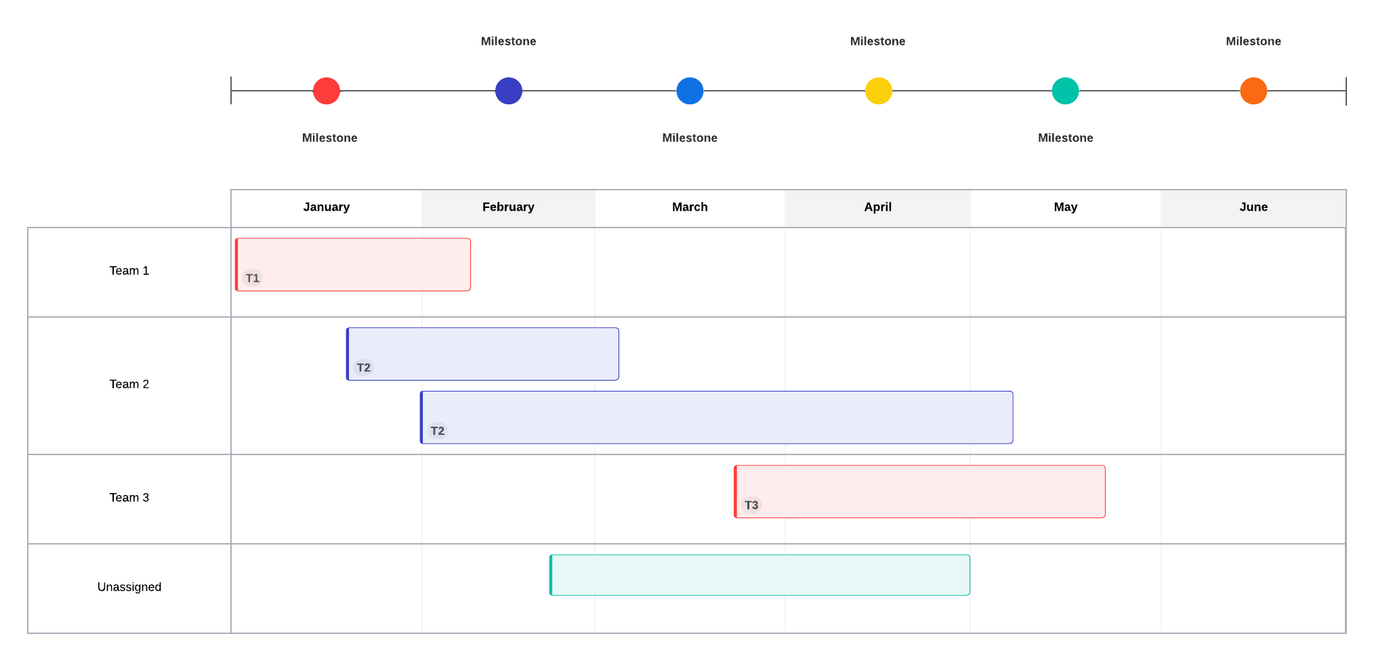Select the yellow milestone circle
1374x661 pixels.
[878, 91]
